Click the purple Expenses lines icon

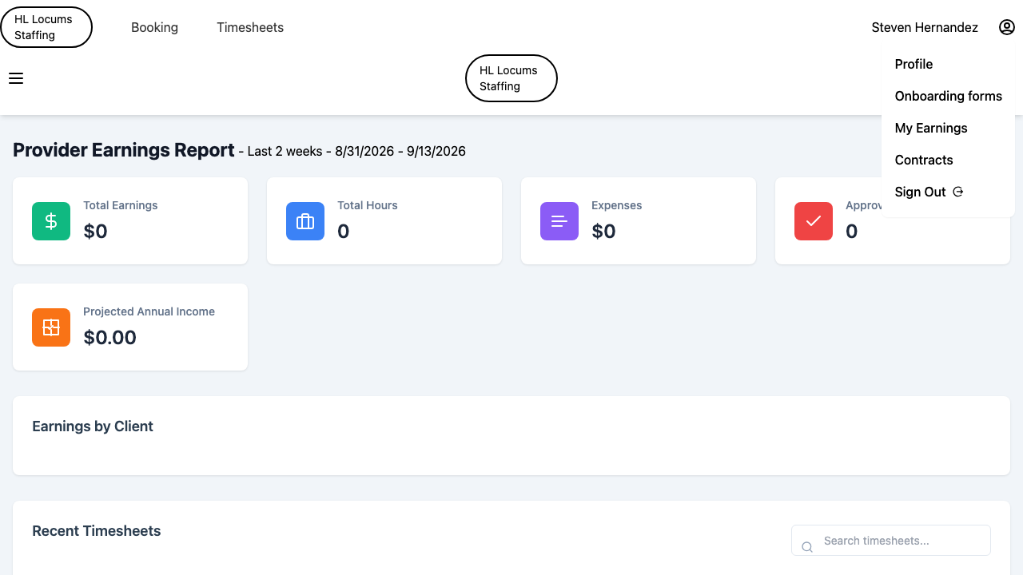[559, 221]
